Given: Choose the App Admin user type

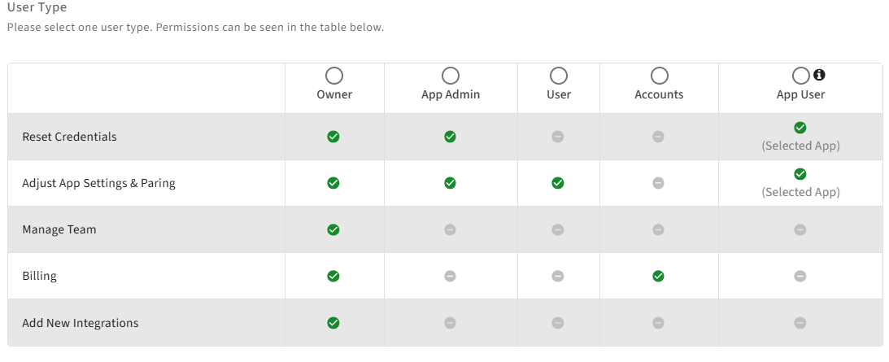Looking at the screenshot, I should (x=450, y=76).
